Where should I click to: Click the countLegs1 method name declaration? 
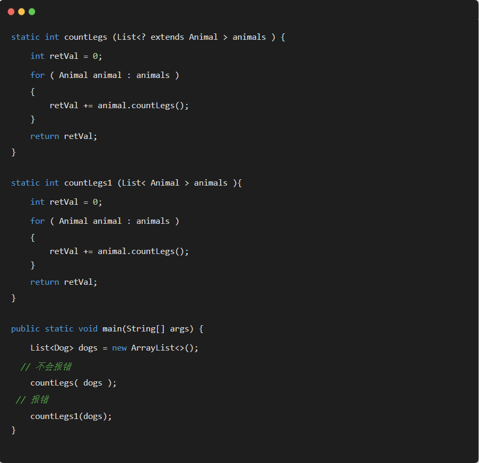(88, 183)
